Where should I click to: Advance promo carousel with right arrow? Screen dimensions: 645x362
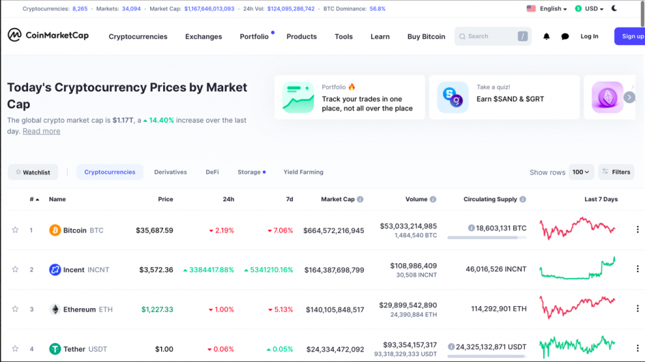click(x=629, y=97)
